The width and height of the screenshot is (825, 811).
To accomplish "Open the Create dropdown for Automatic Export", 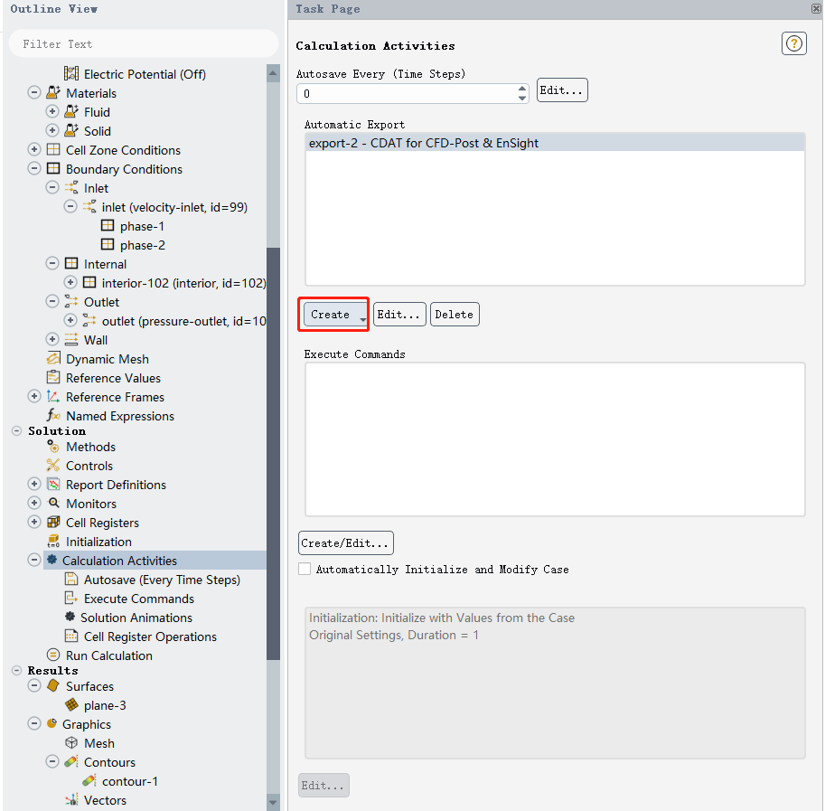I will [x=335, y=315].
